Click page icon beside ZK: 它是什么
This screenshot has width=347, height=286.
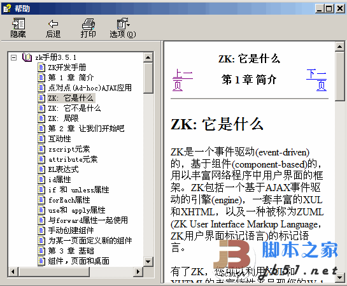[41, 98]
